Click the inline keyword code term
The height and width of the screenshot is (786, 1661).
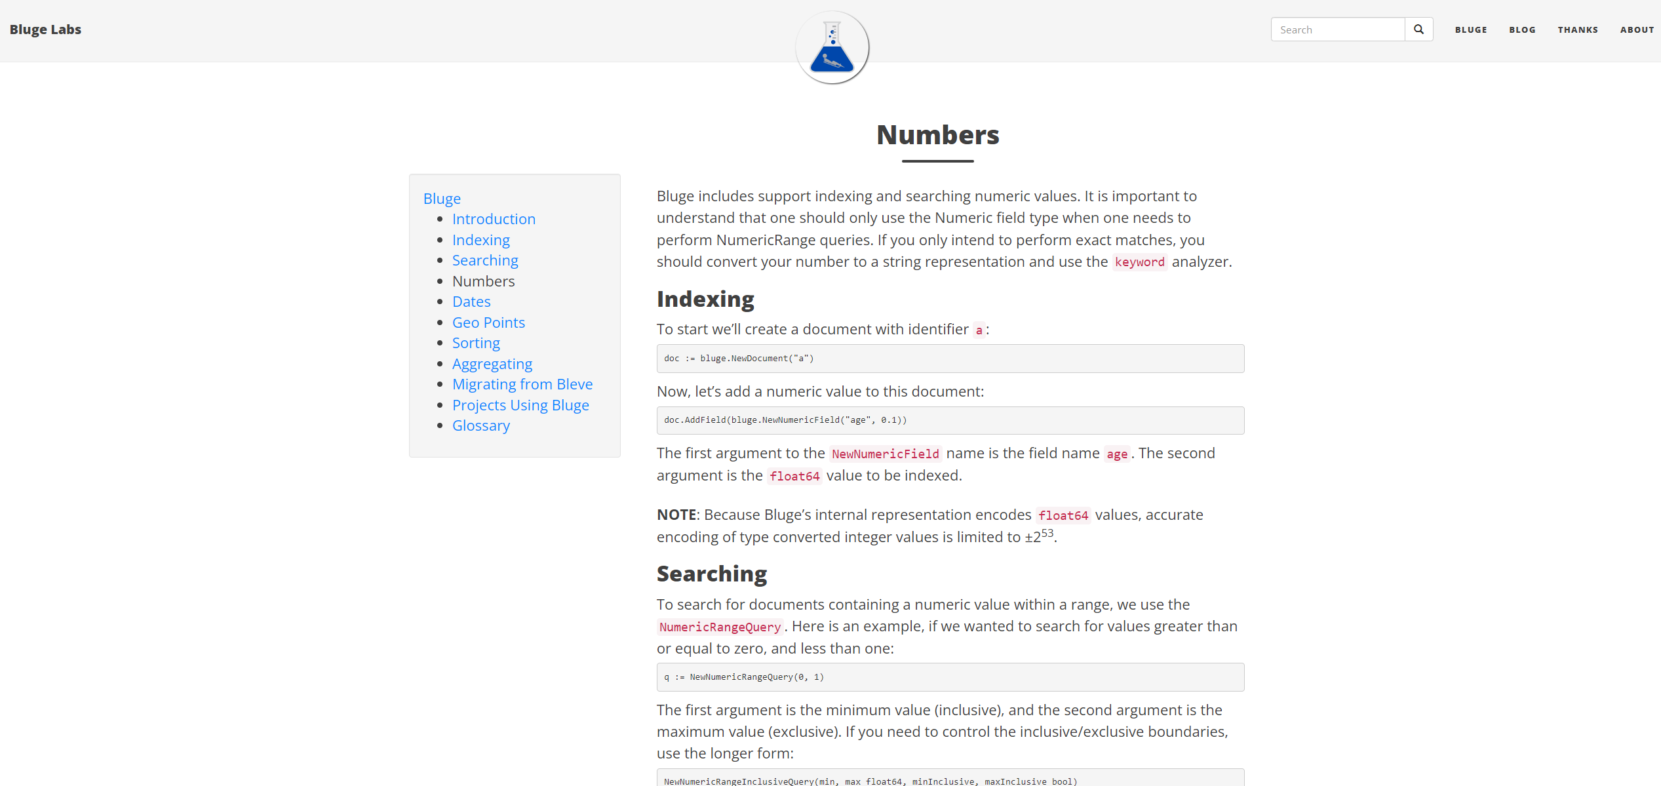pyautogui.click(x=1139, y=262)
